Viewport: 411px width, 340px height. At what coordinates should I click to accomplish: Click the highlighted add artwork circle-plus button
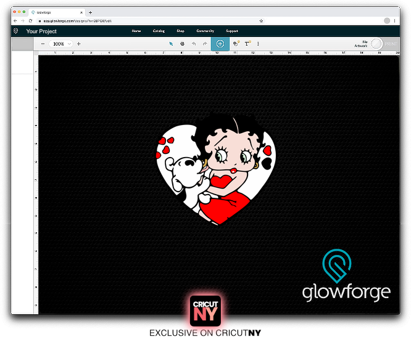[x=220, y=44]
